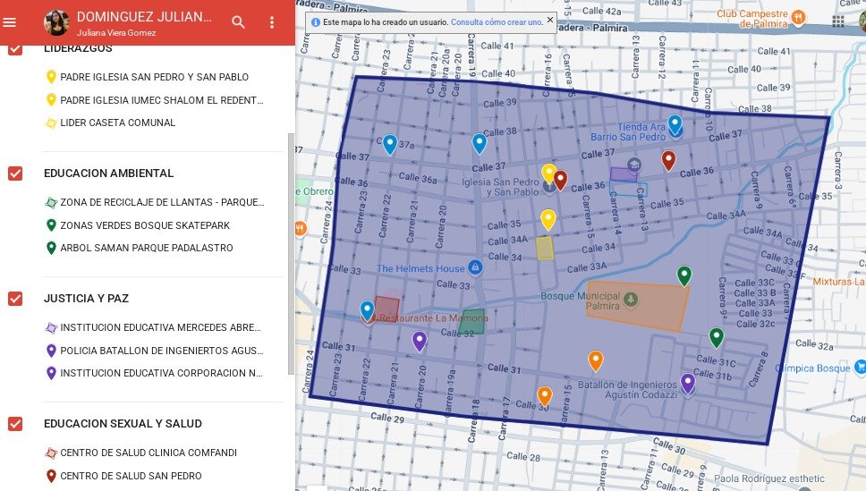Open 'Consulta cómo crear uno' link
866x491 pixels.
(x=497, y=22)
